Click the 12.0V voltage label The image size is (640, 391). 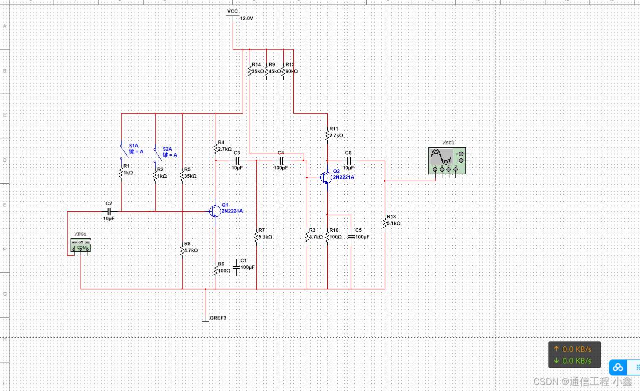pos(247,18)
